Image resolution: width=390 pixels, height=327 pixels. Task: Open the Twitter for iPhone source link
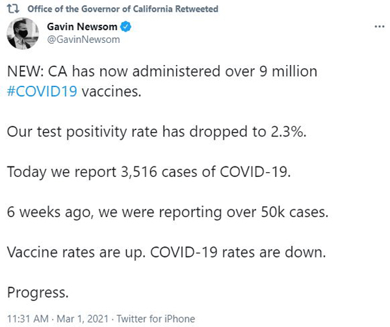(156, 319)
